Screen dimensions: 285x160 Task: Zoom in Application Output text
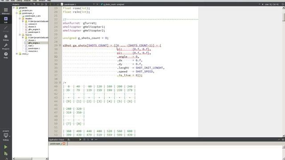tap(92, 140)
